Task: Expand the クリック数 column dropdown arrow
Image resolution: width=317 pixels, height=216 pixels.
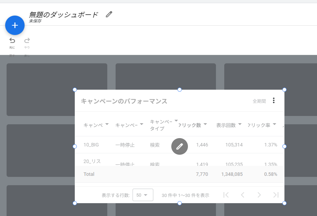Action: pos(206,124)
